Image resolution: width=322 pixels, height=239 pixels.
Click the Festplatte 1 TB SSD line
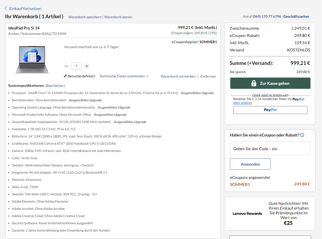coord(44,129)
